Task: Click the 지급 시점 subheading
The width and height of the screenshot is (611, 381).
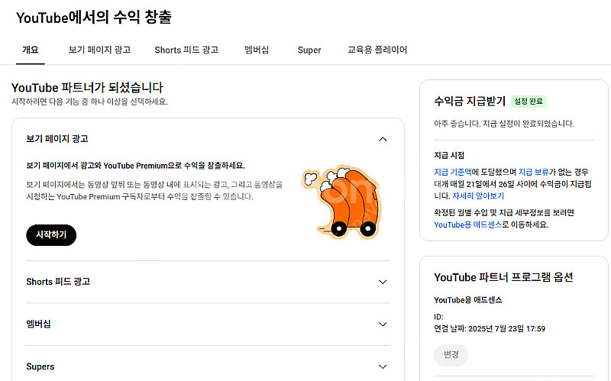Action: point(449,155)
